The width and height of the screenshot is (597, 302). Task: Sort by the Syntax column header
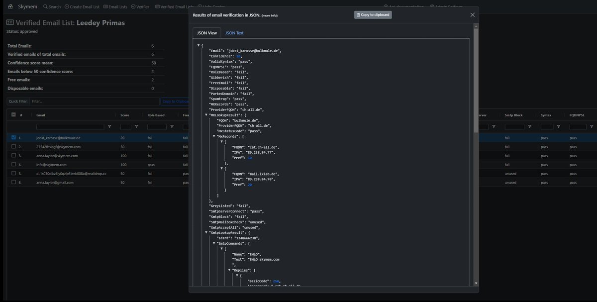click(x=546, y=115)
